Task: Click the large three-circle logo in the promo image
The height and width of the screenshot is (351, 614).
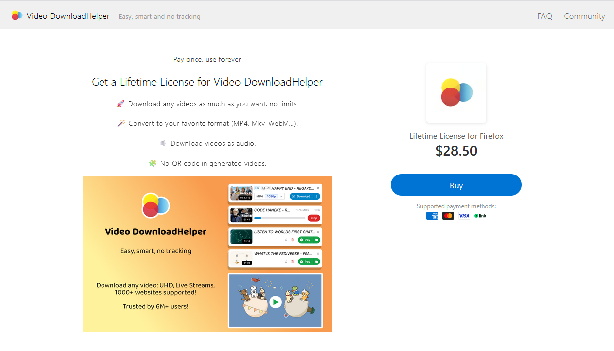Action: (x=156, y=206)
